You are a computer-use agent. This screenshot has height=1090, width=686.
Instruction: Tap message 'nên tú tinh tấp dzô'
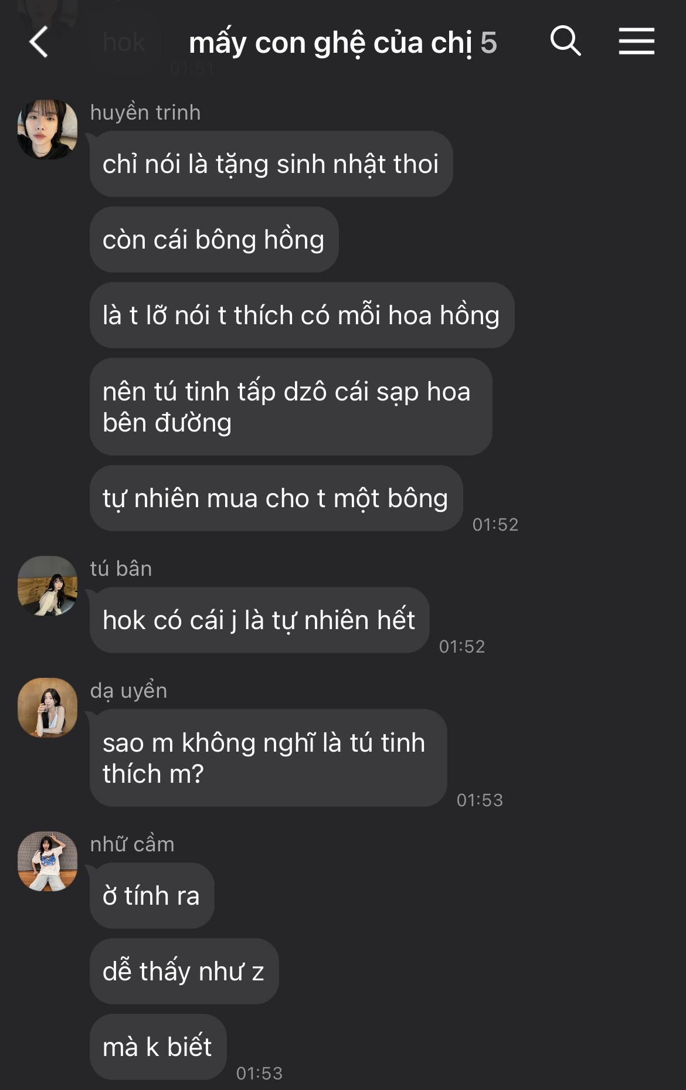point(291,406)
